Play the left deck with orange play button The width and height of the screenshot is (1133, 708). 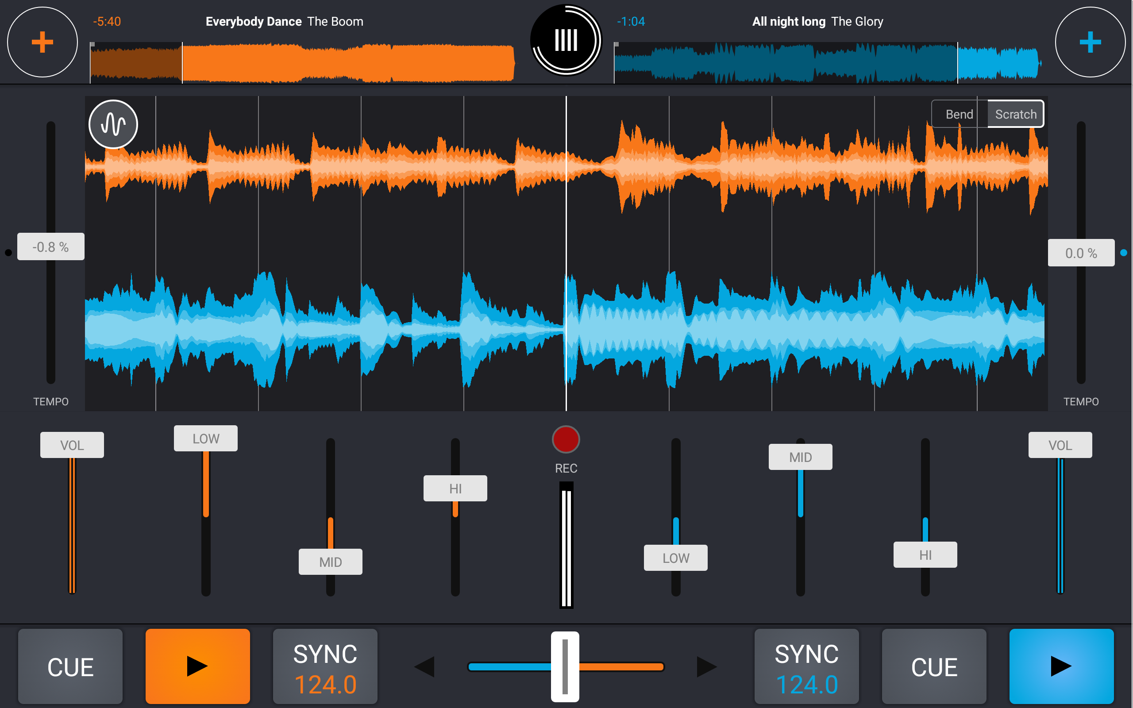click(197, 666)
